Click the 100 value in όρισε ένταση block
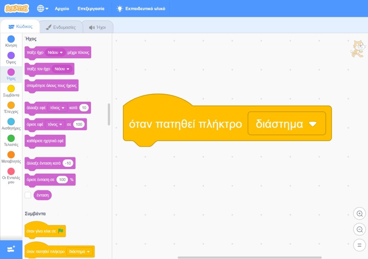Image resolution: width=368 pixels, height=259 pixels. coord(62,180)
